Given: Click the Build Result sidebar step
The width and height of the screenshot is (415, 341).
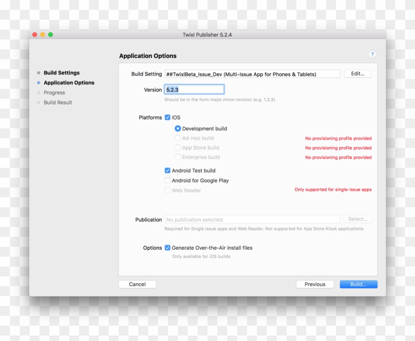Looking at the screenshot, I should pos(58,103).
